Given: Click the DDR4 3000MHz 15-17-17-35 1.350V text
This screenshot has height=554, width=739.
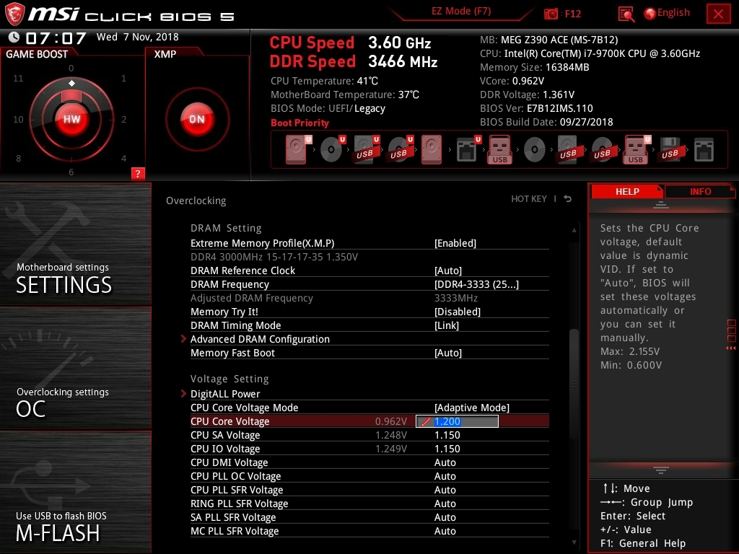Looking at the screenshot, I should pyautogui.click(x=274, y=257).
